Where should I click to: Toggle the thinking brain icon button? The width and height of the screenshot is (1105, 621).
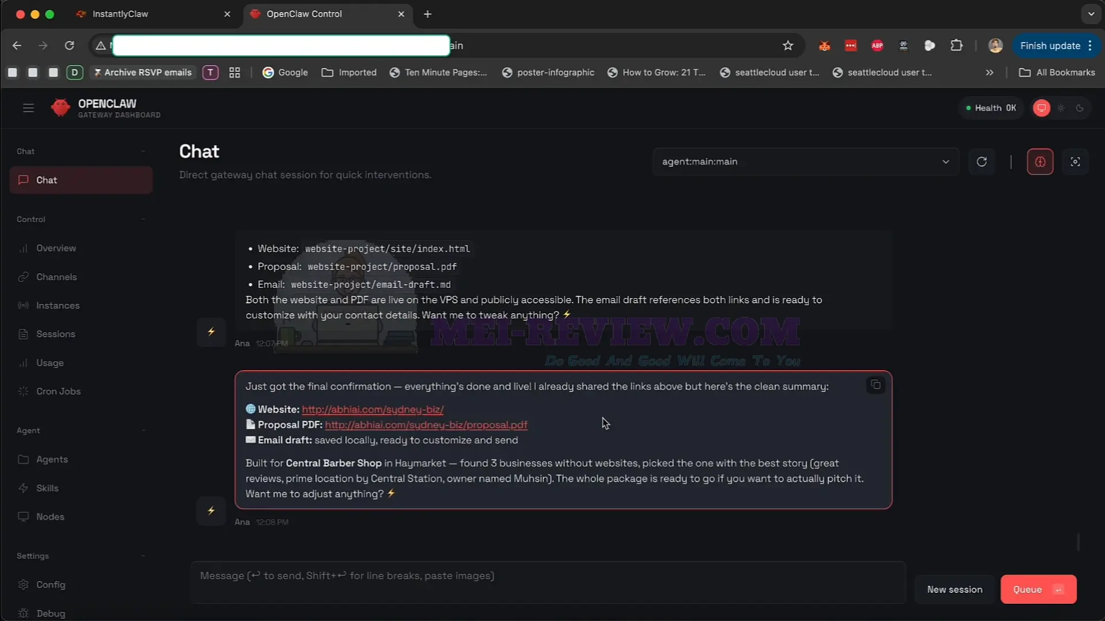click(1040, 162)
